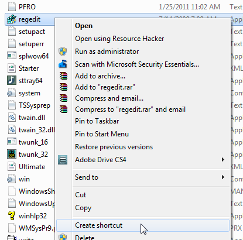243x240 pixels.
Task: Select Restore previous versions
Action: coord(114,147)
